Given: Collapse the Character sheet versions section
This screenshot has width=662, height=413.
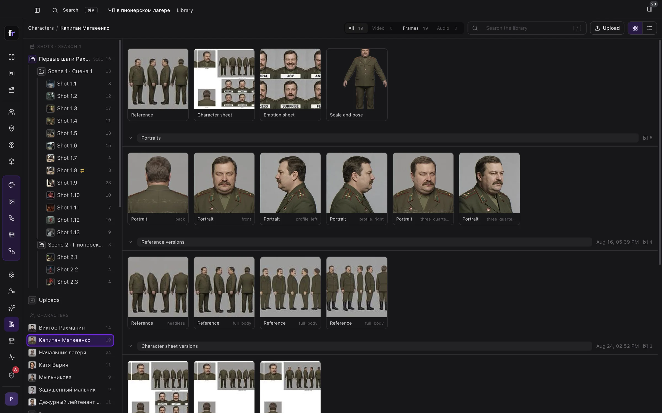Looking at the screenshot, I should click(x=130, y=346).
